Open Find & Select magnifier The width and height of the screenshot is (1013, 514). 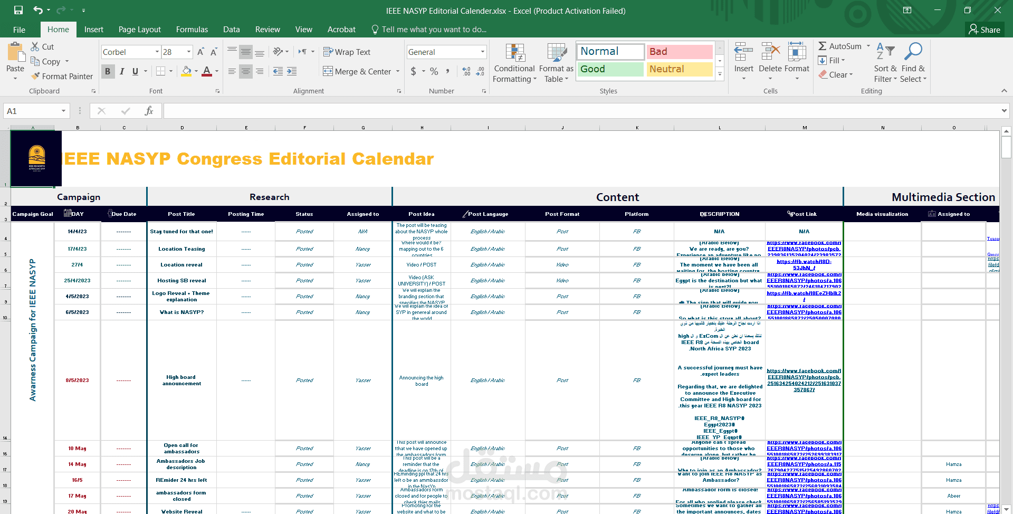pos(913,63)
